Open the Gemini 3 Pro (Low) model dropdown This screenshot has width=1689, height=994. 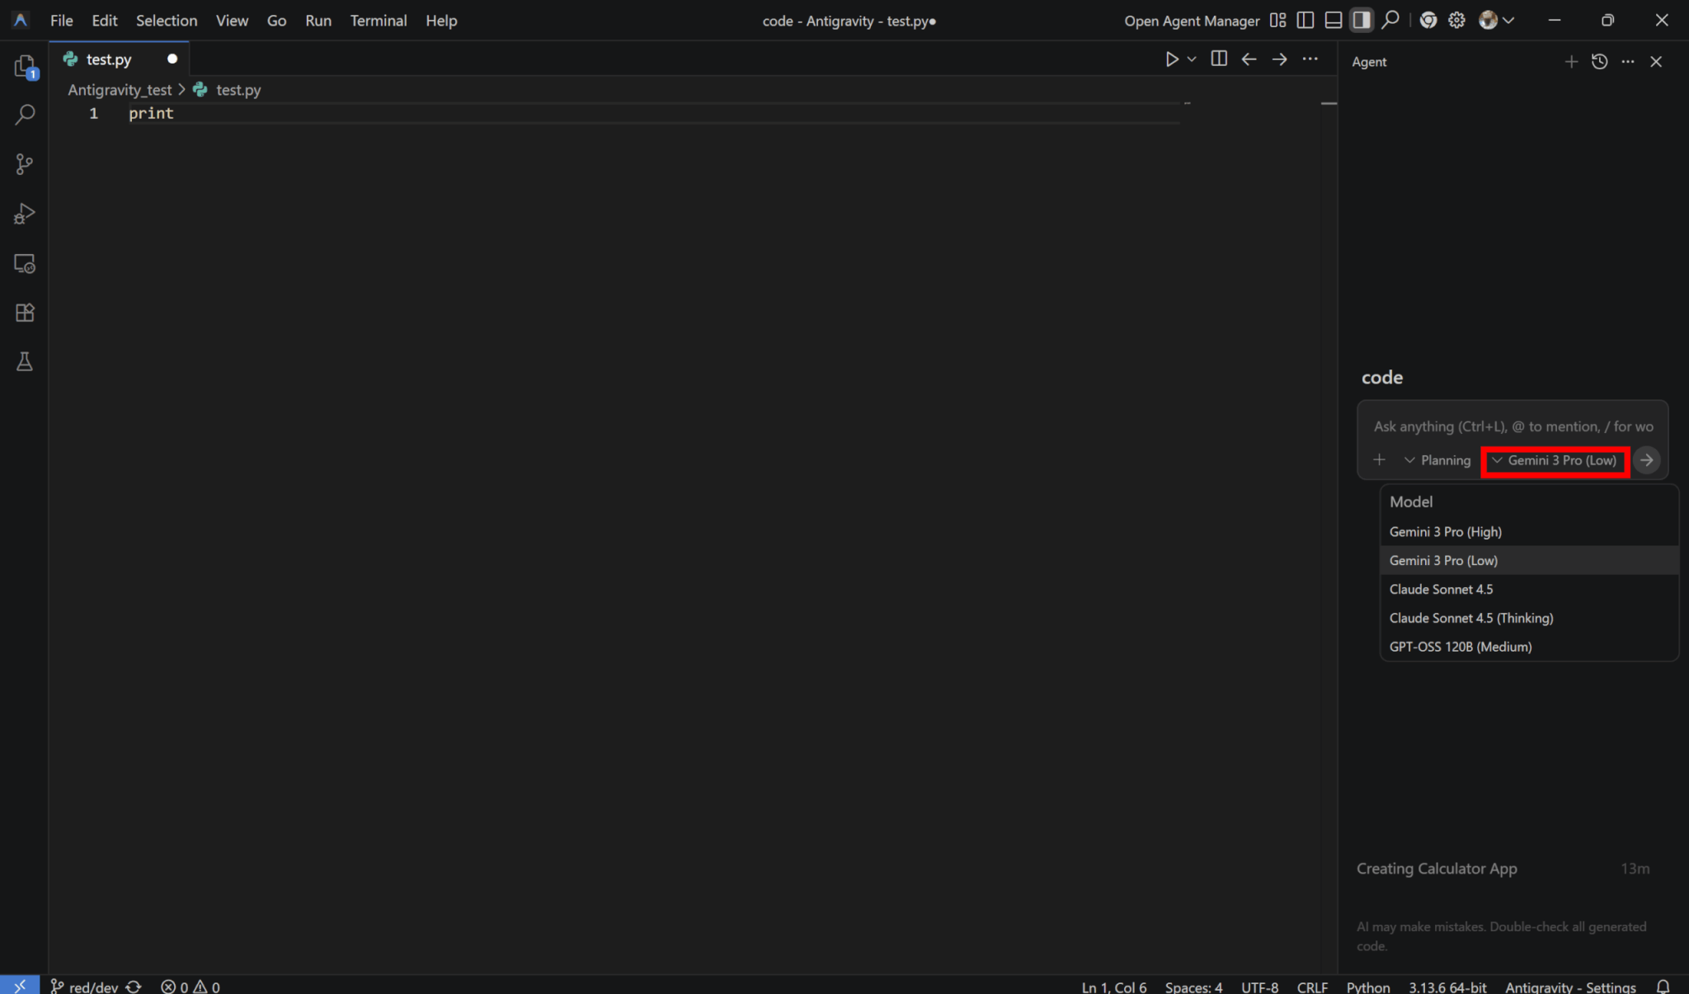[x=1555, y=460]
